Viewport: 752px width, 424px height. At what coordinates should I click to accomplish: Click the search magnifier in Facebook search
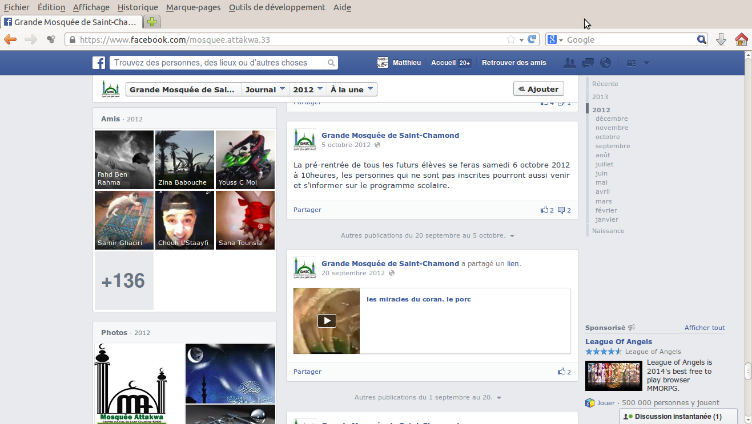coord(331,63)
